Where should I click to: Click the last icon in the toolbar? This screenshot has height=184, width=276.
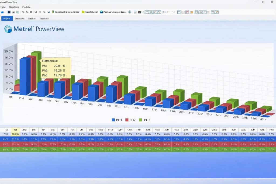click(x=217, y=12)
